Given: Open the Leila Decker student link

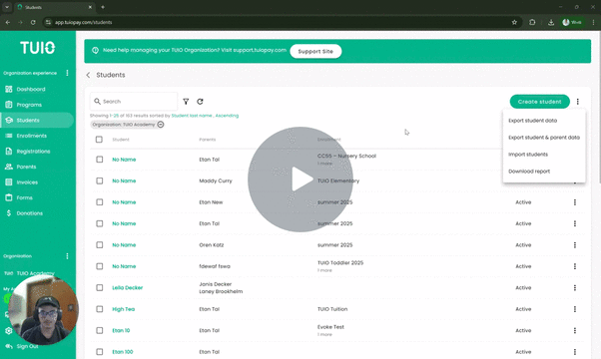Looking at the screenshot, I should coord(127,288).
